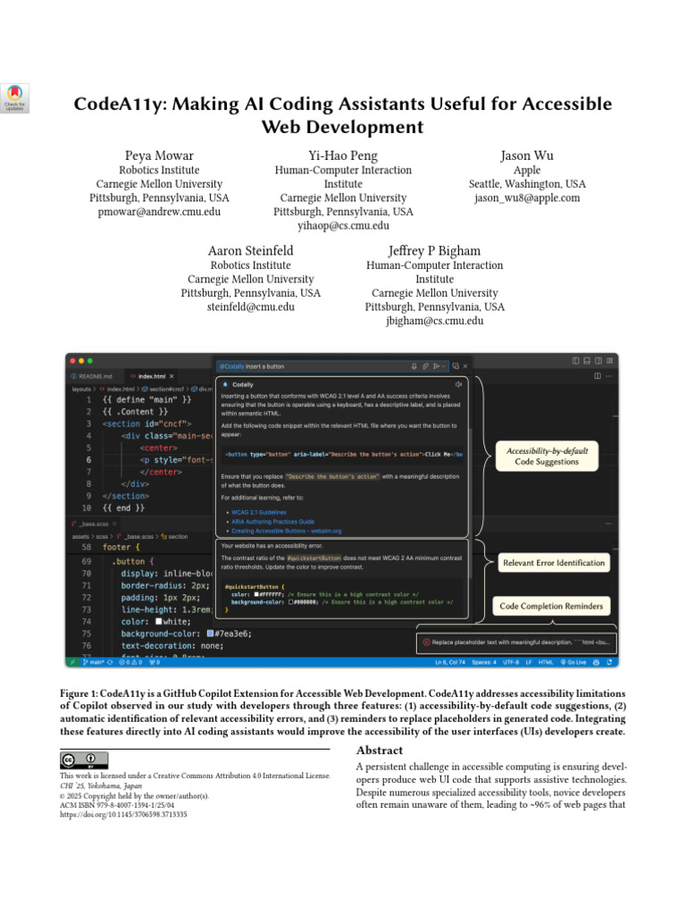Click the white color swatch on line 74

[159, 622]
